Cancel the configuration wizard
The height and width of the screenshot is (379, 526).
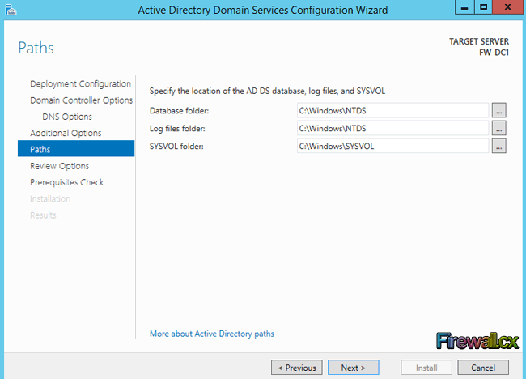(x=483, y=368)
